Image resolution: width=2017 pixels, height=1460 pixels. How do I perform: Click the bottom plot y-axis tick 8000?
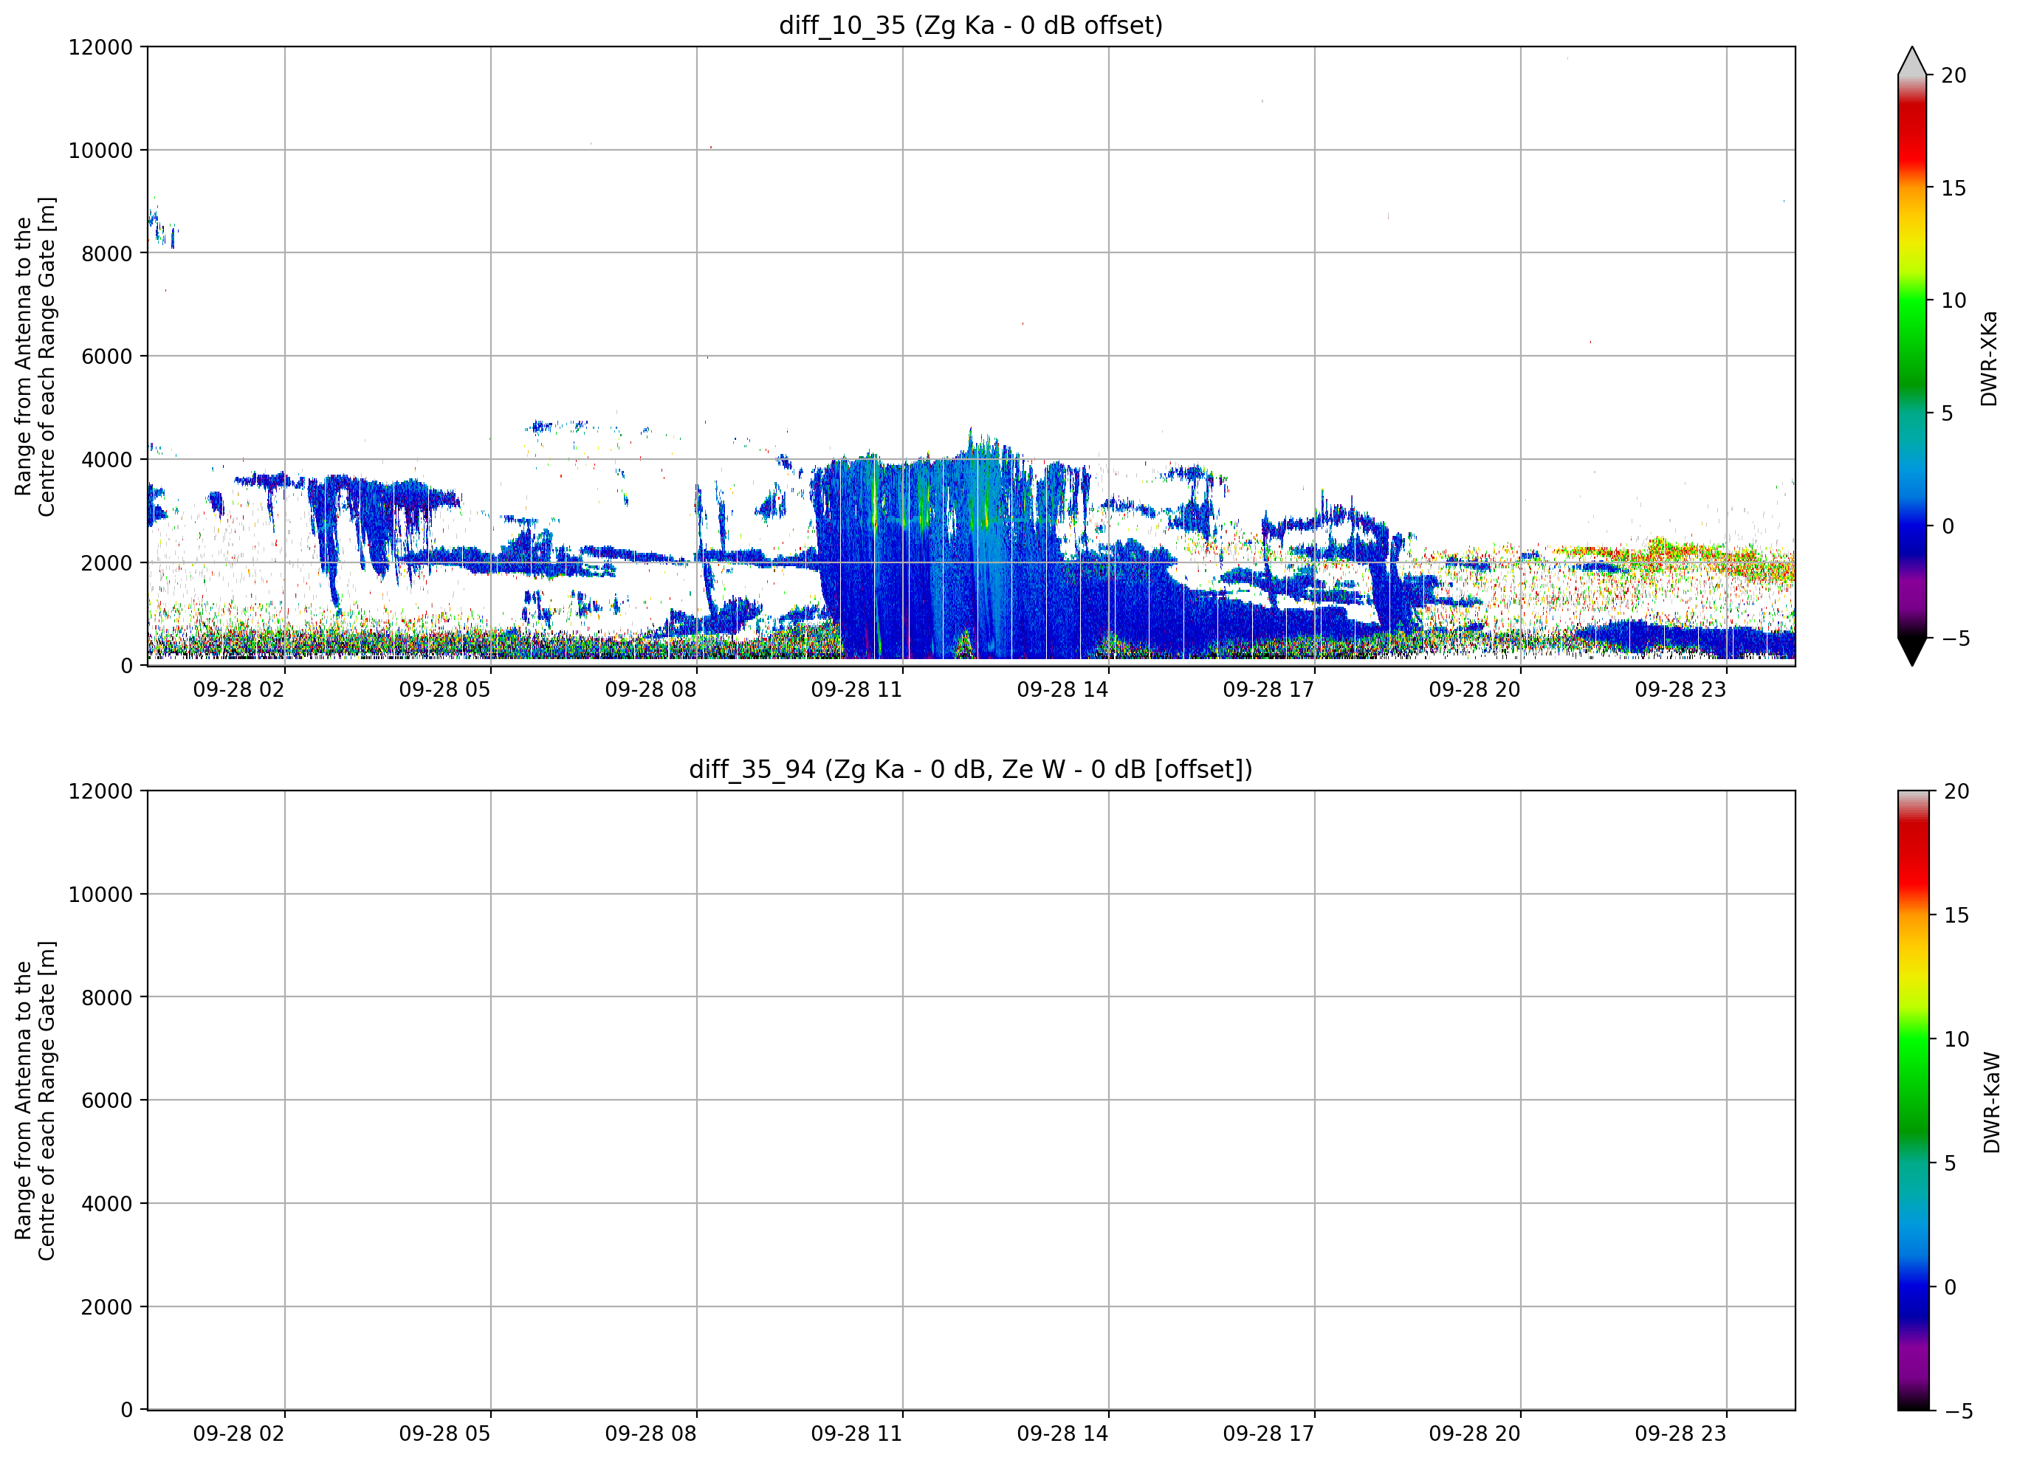pos(107,998)
